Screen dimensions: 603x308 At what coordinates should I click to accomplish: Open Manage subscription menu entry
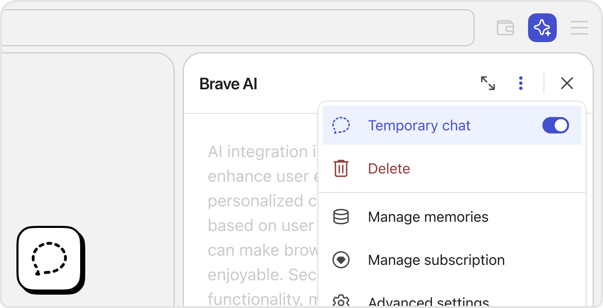436,260
